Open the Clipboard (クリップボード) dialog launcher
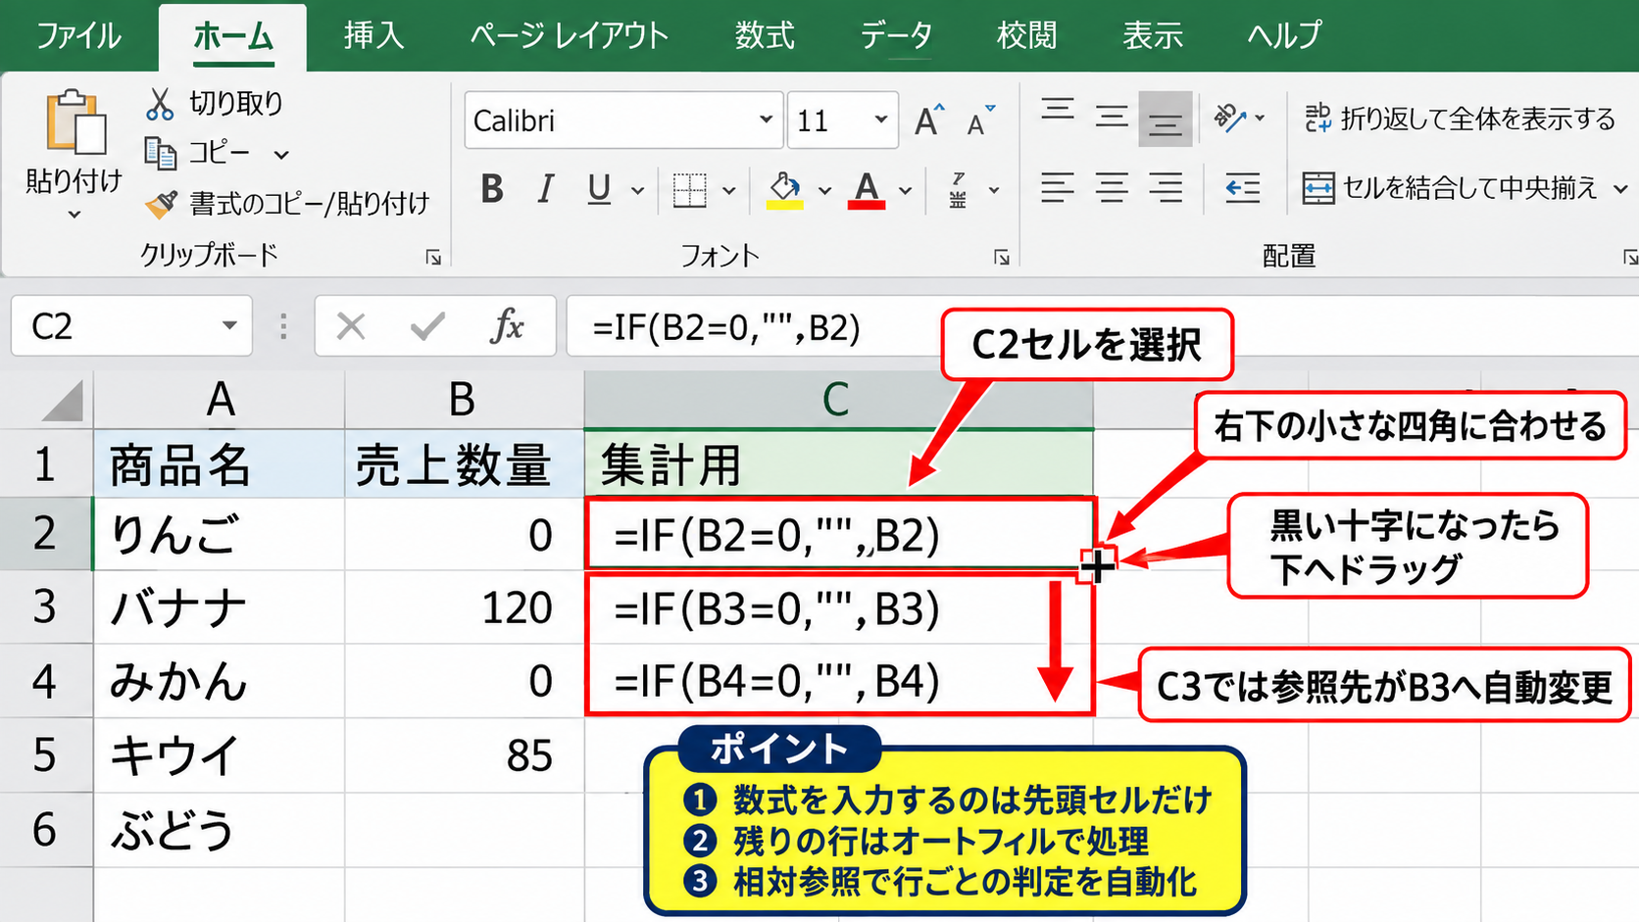The width and height of the screenshot is (1639, 922). [x=432, y=257]
